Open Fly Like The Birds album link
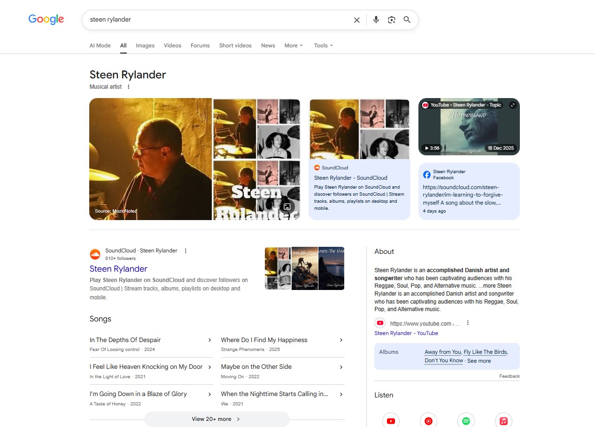Image resolution: width=595 pixels, height=427 pixels. coord(485,352)
